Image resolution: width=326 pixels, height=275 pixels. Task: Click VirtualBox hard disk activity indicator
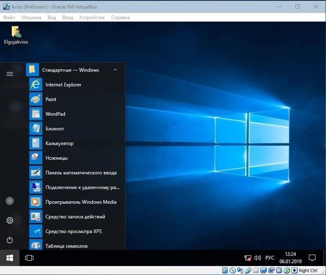(x=225, y=271)
